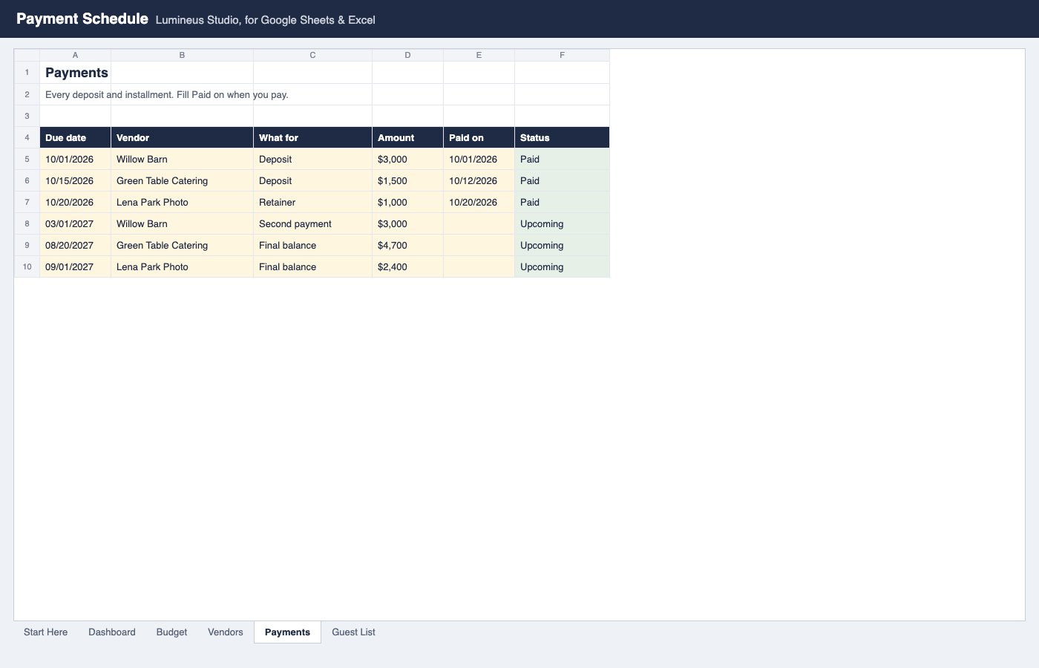Select Green Table Catering in row 9
The width and height of the screenshot is (1039, 668).
click(x=182, y=246)
